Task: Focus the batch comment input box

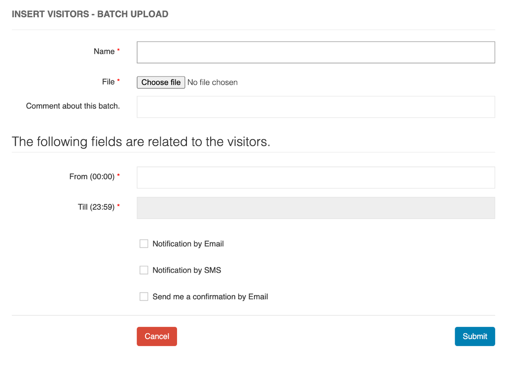Action: (316, 107)
